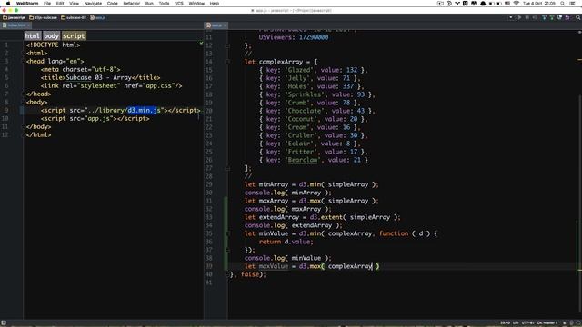
Task: Open the Refactor menu
Action: [x=131, y=4]
